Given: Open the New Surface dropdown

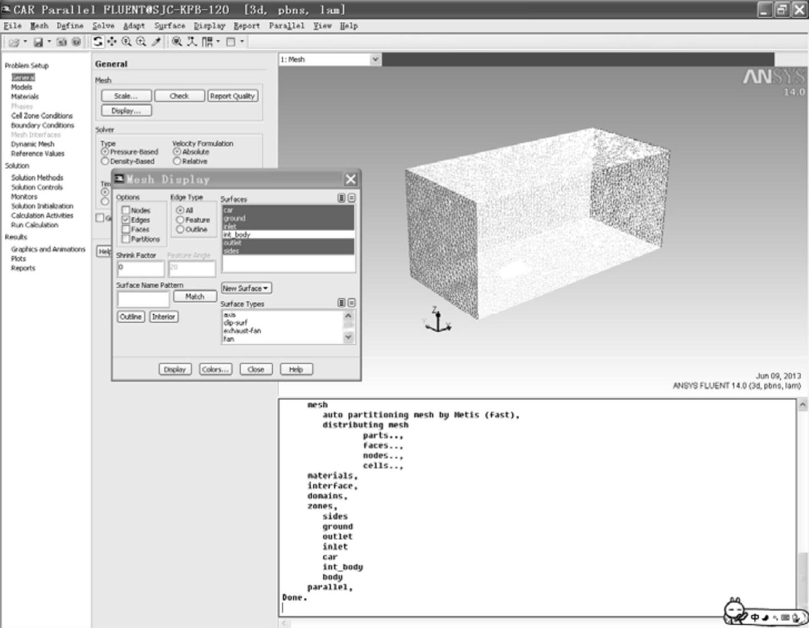Looking at the screenshot, I should point(246,288).
